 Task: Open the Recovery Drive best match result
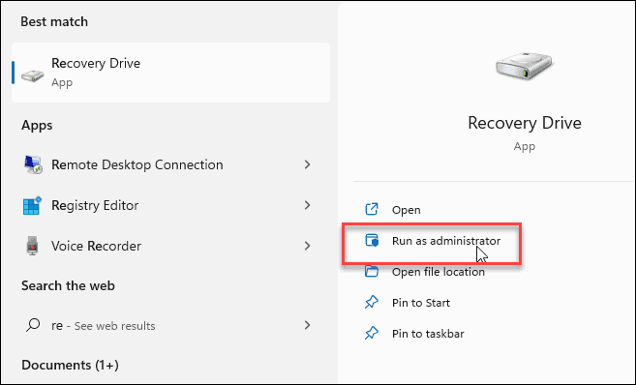[x=170, y=73]
